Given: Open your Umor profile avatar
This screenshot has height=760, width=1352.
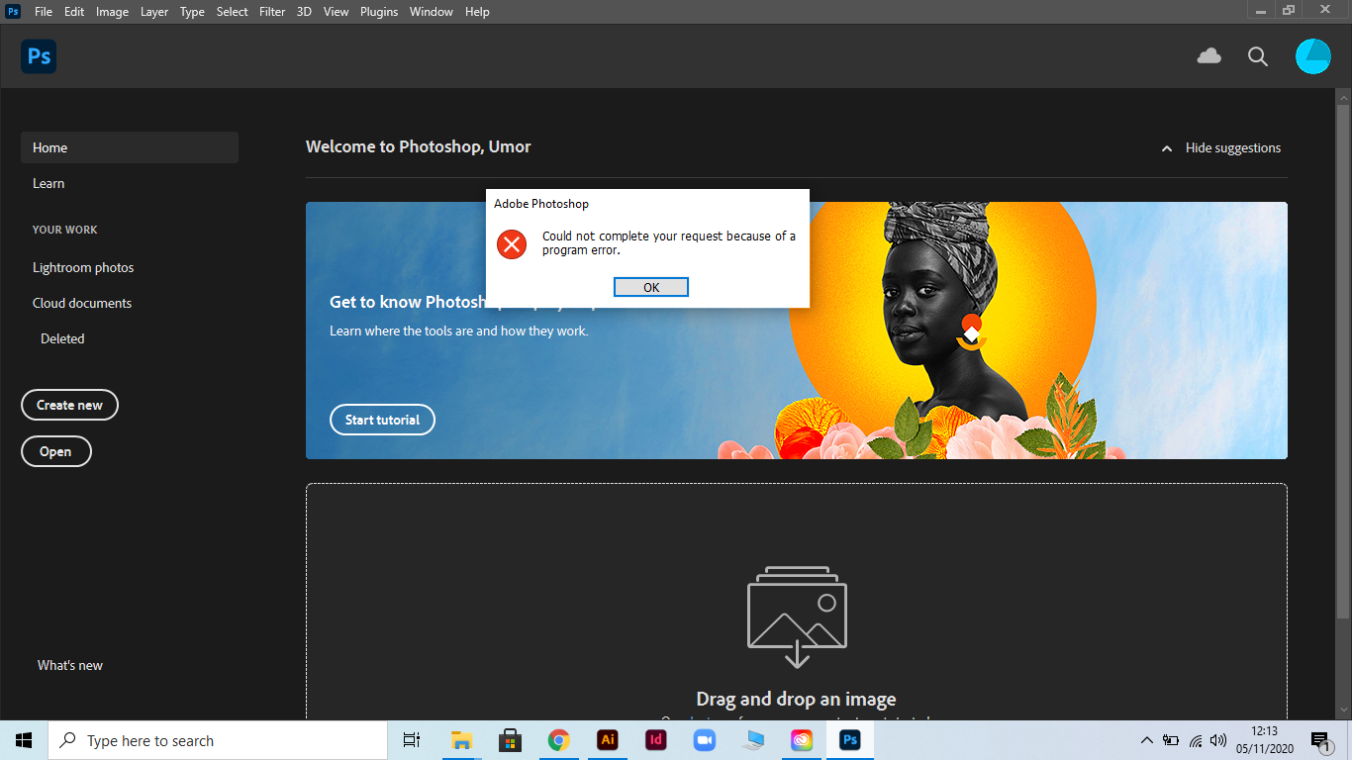Looking at the screenshot, I should click(1313, 56).
